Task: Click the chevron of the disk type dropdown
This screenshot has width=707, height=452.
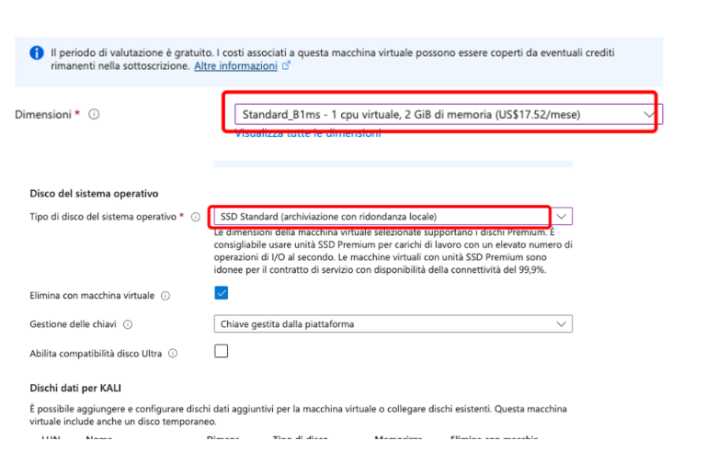Action: 561,216
